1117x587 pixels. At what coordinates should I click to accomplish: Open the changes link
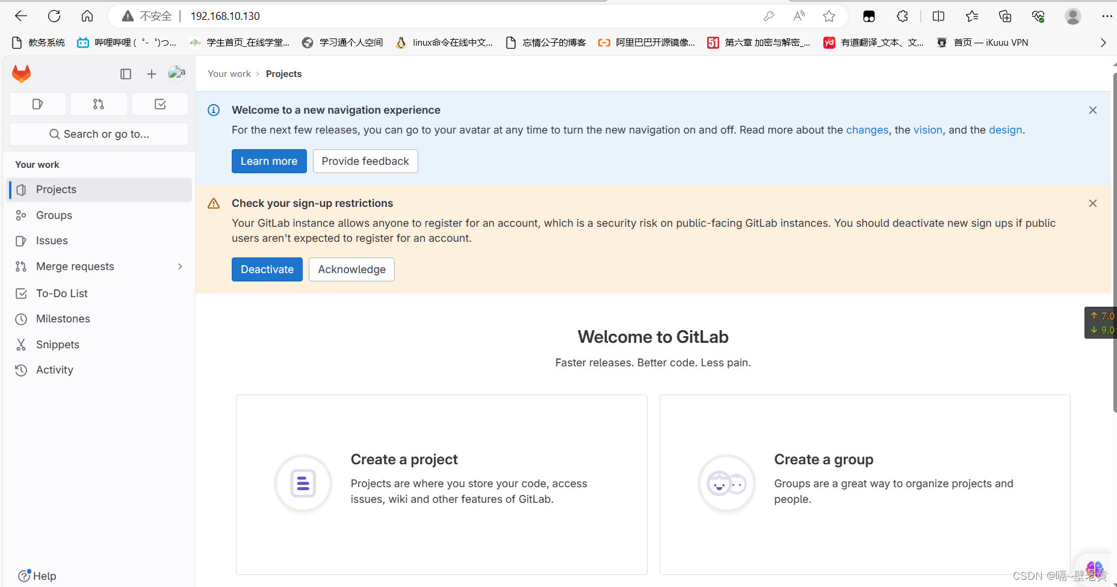click(867, 130)
